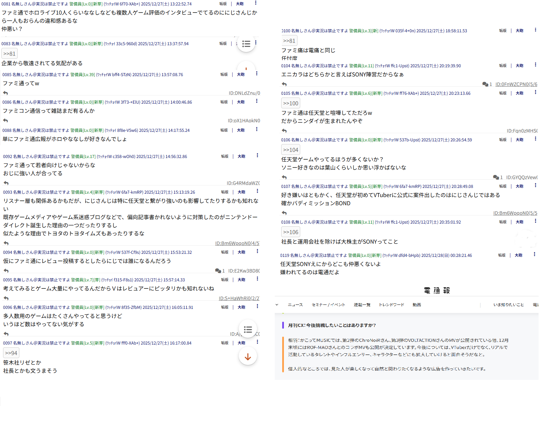Click >>94 anchor in post 0097
544x421 pixels.
pyautogui.click(x=11, y=353)
